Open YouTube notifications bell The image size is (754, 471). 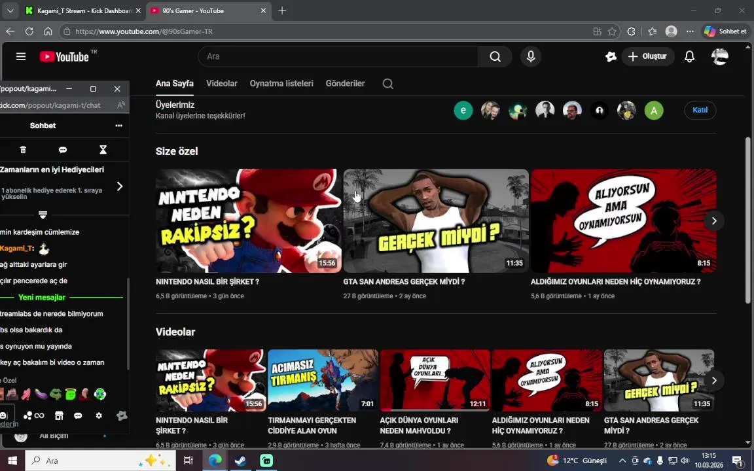click(x=689, y=56)
